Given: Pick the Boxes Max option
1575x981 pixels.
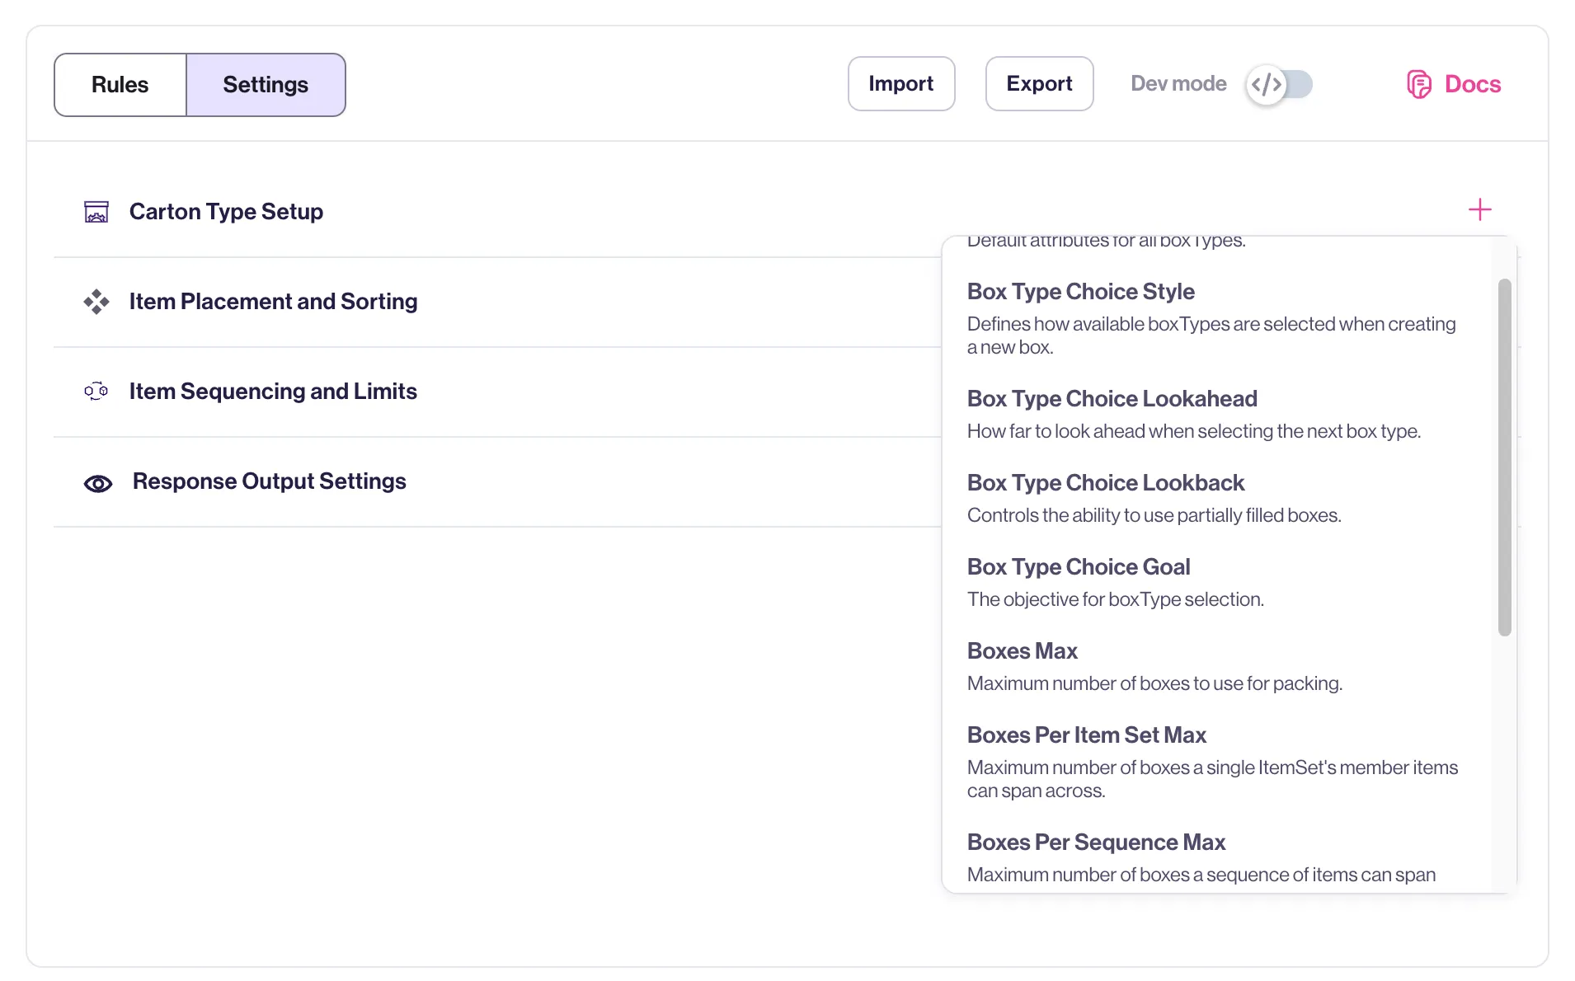Looking at the screenshot, I should point(1216,668).
